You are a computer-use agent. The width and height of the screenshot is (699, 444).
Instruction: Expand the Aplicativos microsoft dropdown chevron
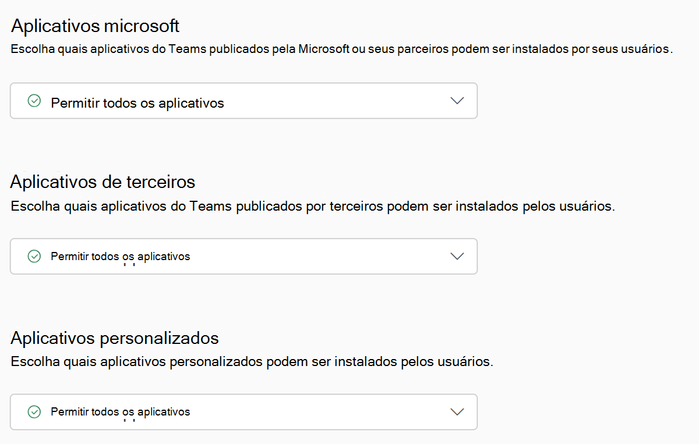tap(457, 101)
